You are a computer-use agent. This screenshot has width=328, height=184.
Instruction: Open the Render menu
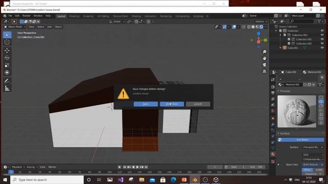(x=26, y=16)
